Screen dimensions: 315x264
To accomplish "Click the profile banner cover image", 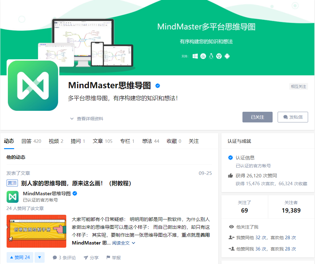I will (157, 38).
